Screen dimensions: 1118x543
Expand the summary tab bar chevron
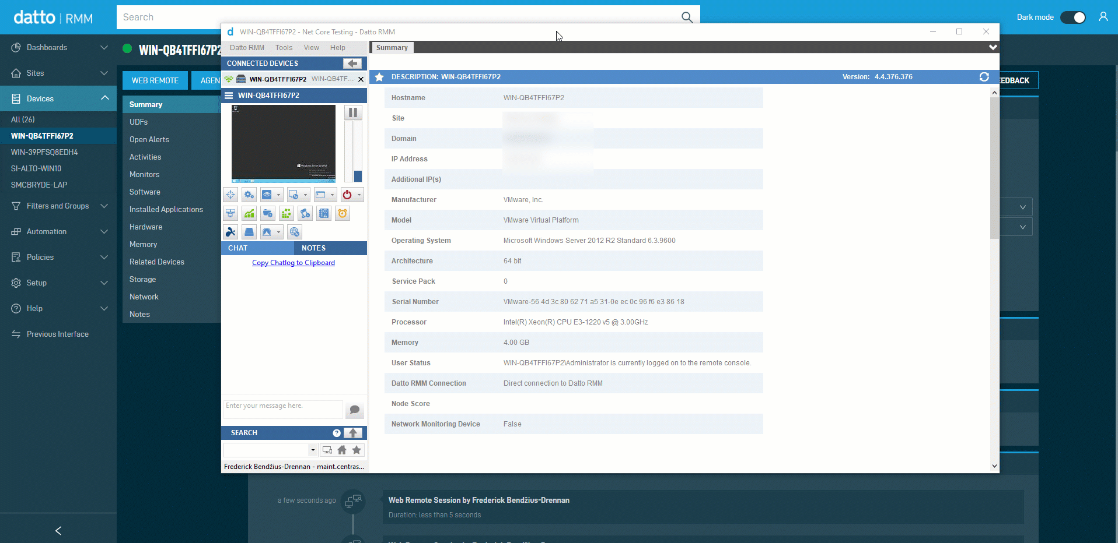(993, 48)
